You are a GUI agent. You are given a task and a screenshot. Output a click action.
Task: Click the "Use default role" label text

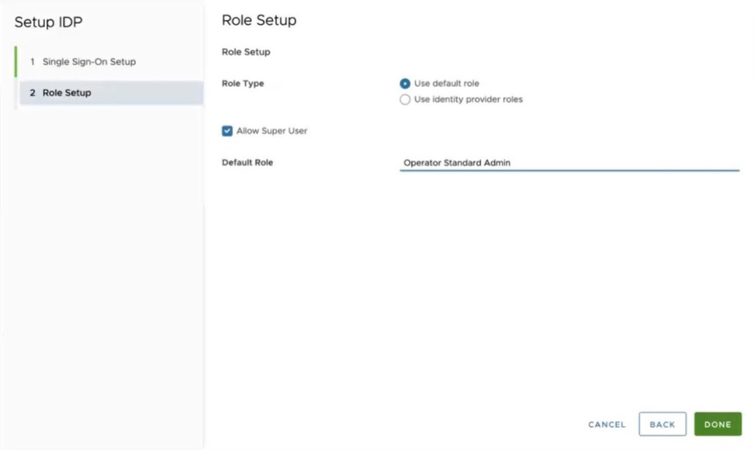tap(446, 84)
